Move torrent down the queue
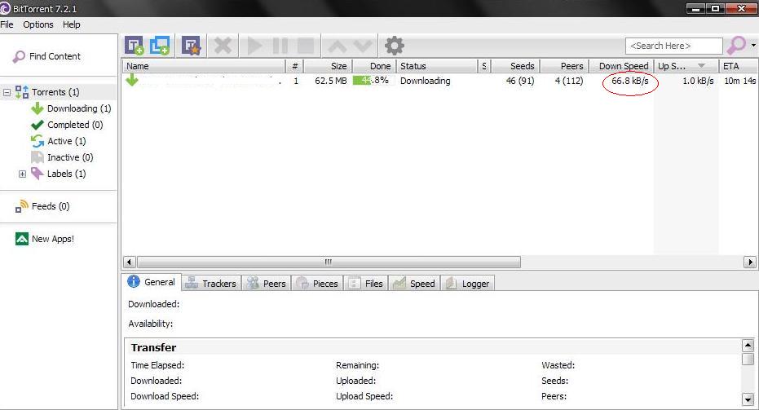Image resolution: width=759 pixels, height=410 pixels. tap(363, 46)
